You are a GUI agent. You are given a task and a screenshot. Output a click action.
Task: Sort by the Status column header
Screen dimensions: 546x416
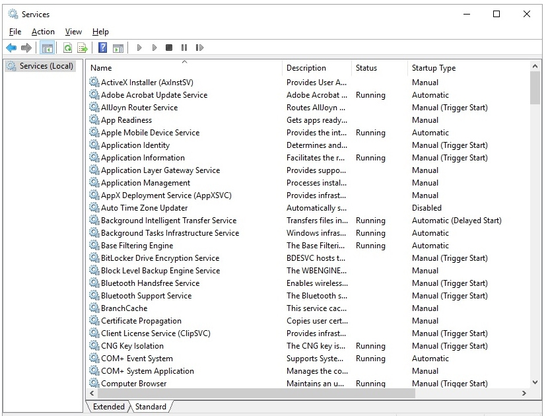pos(380,67)
